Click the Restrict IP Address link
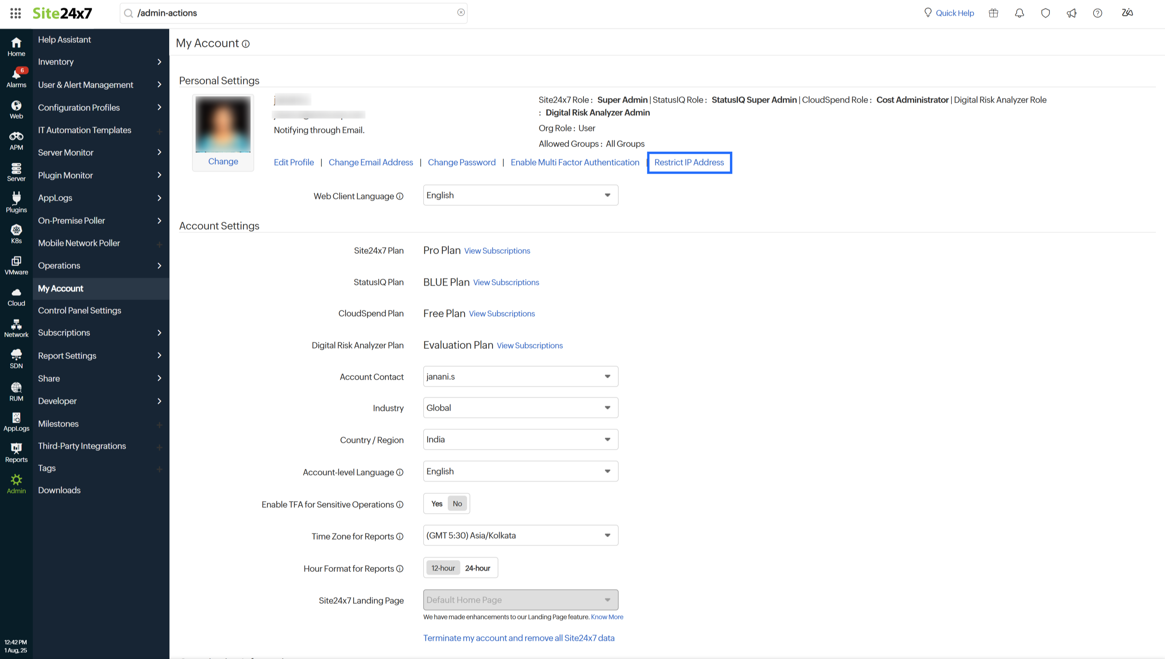Screen dimensions: 1165x659 pyautogui.click(x=689, y=162)
